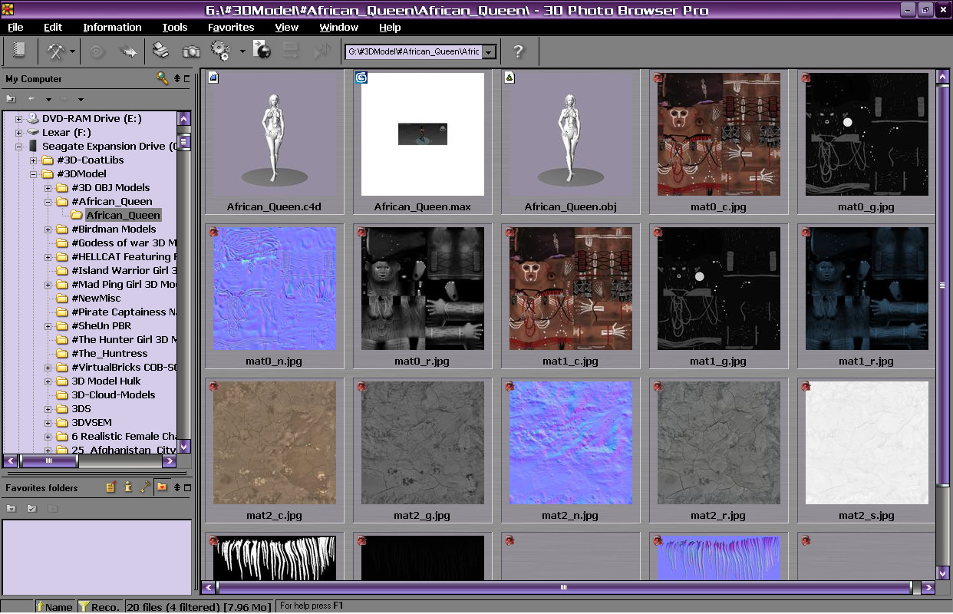
Task: Click the up-down arrows in My Computer header
Action: point(177,78)
